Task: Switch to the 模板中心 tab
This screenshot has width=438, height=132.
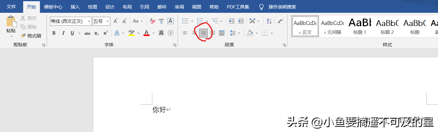Action: [53, 7]
